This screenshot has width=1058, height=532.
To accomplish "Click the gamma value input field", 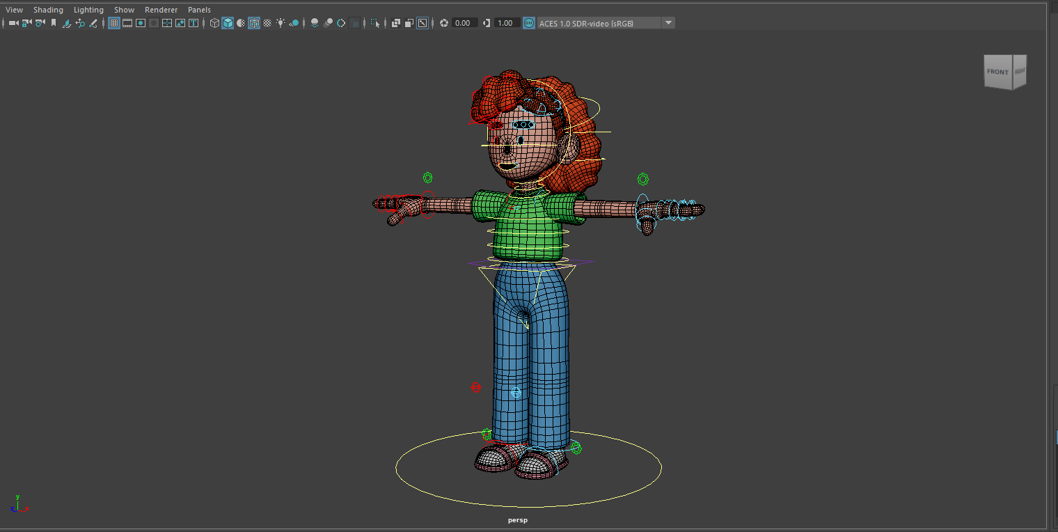I will coord(506,22).
